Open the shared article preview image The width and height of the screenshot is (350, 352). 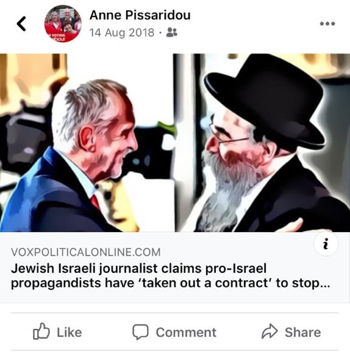(x=175, y=143)
